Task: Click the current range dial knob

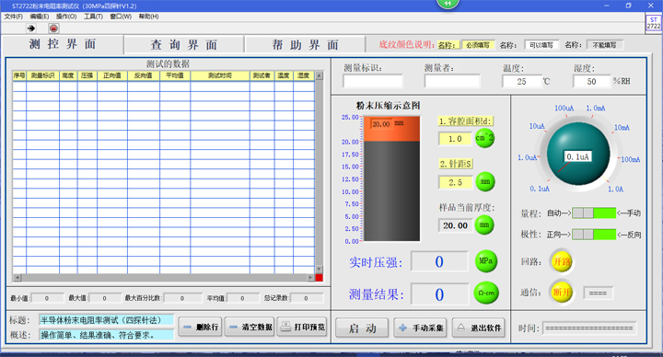Action: click(x=578, y=154)
